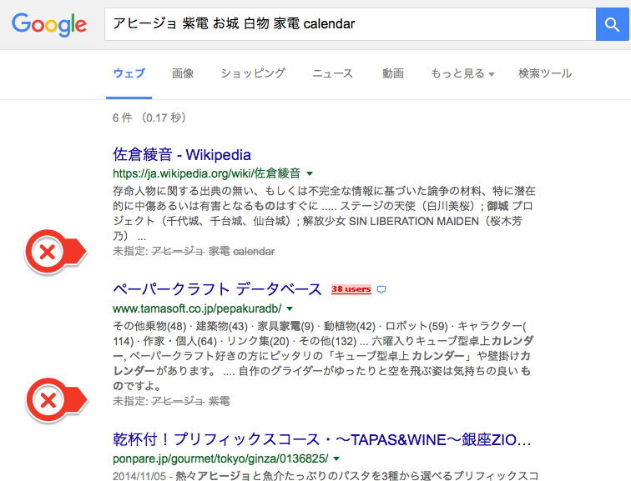Click the red 38 users badge
The image size is (631, 481).
point(351,289)
